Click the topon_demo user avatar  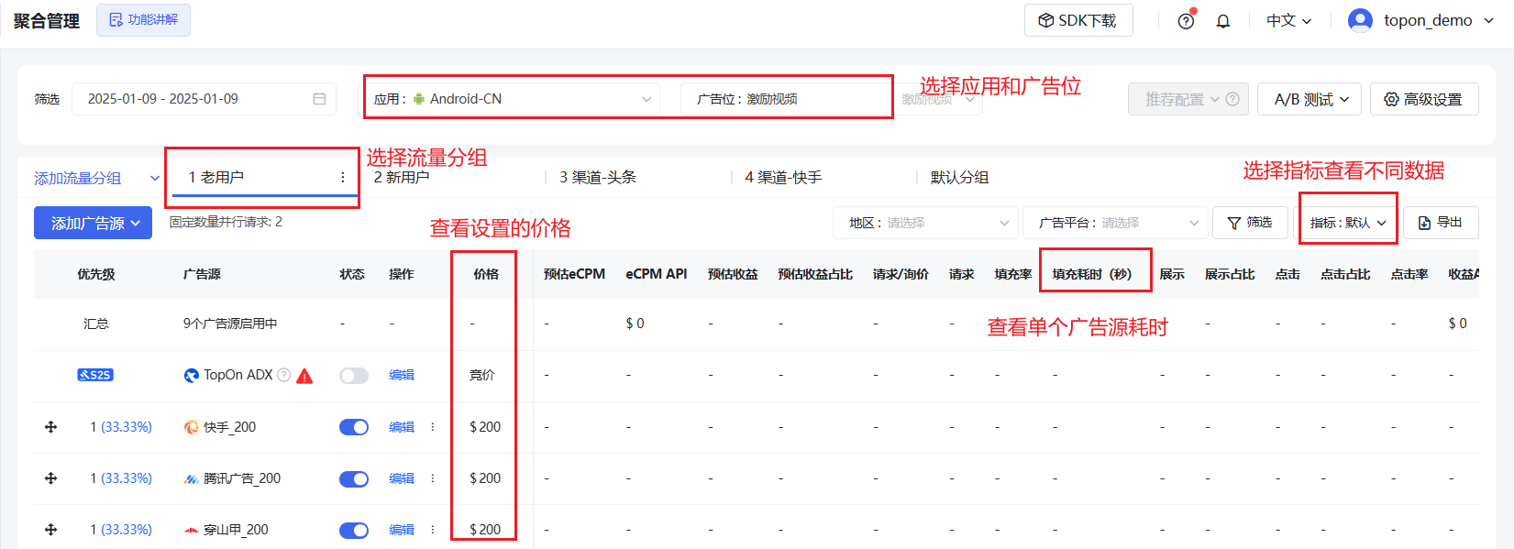(1360, 20)
